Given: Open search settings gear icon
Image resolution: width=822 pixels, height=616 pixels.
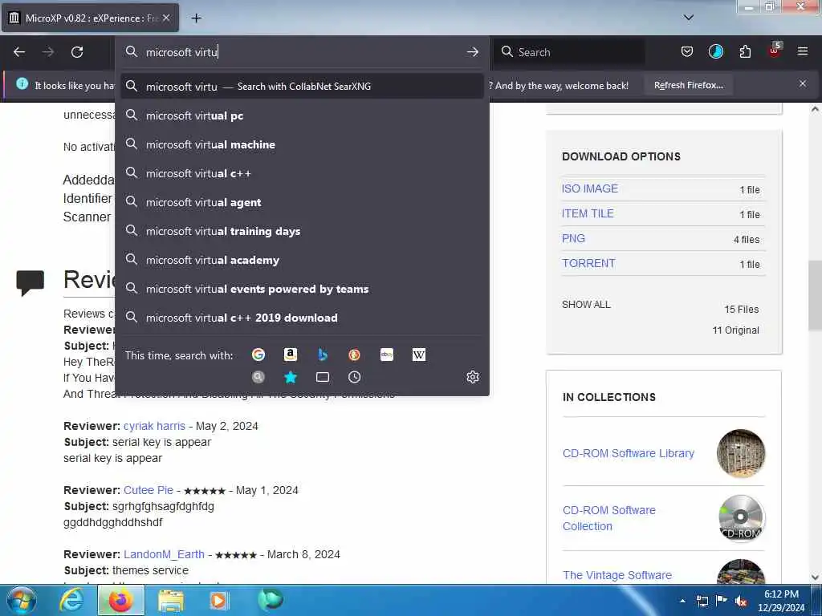Looking at the screenshot, I should coord(472,377).
